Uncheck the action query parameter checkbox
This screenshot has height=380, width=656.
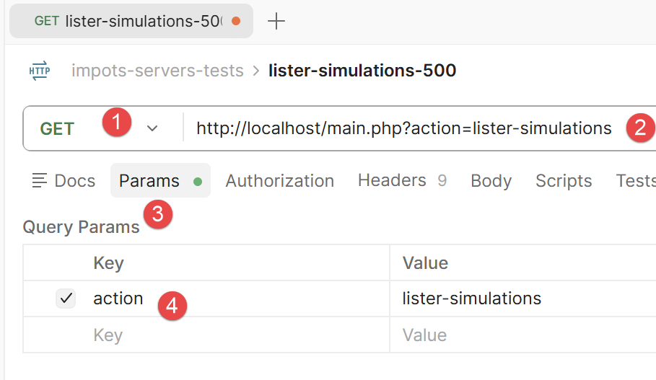66,299
